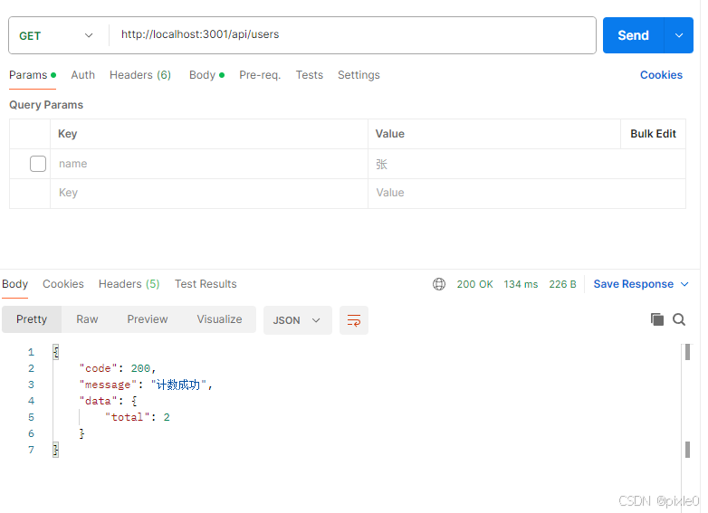The height and width of the screenshot is (513, 708).
Task: Click the network globe icon
Action: tap(439, 284)
